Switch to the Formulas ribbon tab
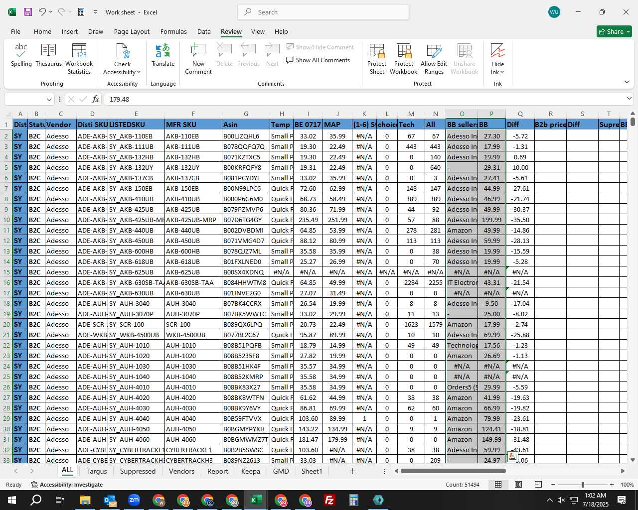638x510 pixels. (173, 31)
